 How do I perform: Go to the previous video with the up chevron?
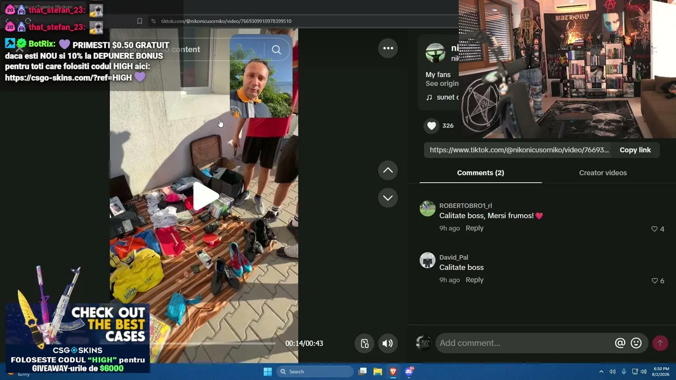[388, 170]
